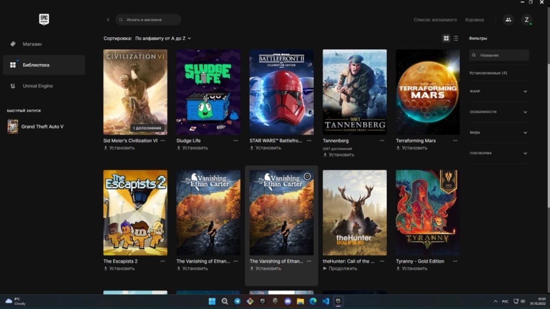Click the Battlefront II cover art
The image size is (550, 309).
[281, 92]
